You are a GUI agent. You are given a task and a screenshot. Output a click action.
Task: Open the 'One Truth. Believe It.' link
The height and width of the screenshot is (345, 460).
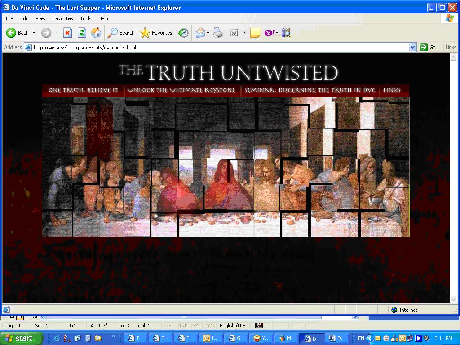coord(84,90)
